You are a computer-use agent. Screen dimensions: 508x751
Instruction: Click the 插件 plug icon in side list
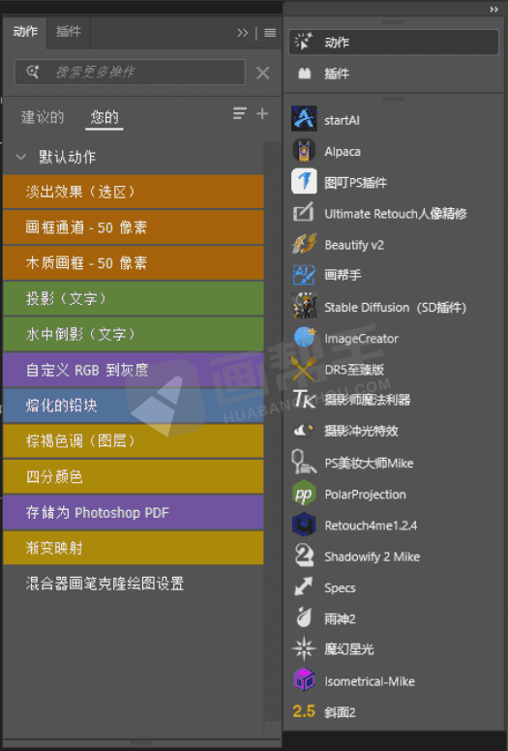305,74
